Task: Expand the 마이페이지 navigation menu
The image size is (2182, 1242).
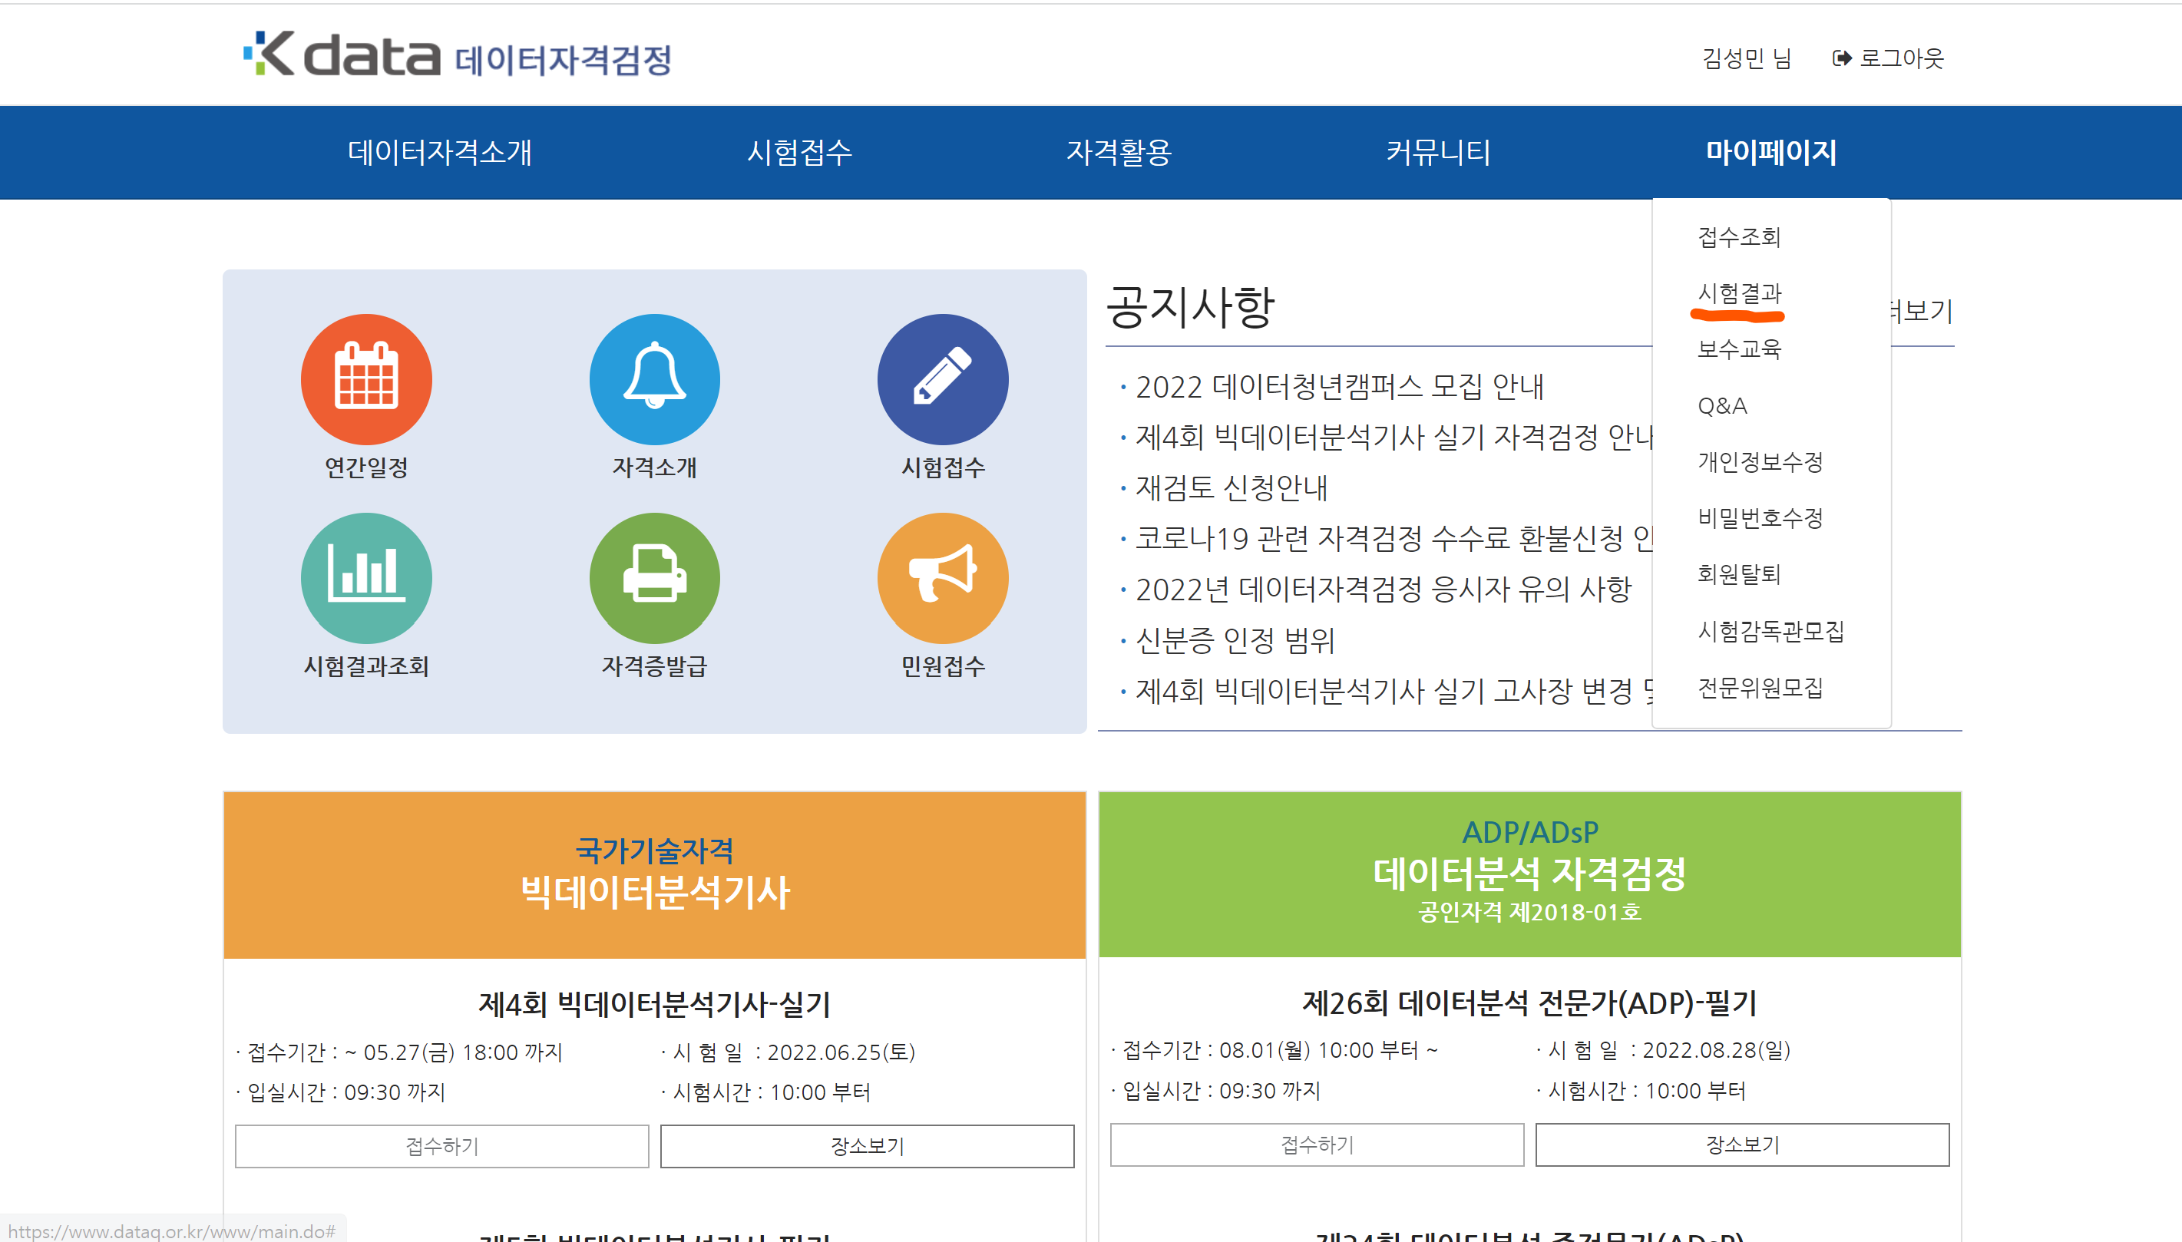Action: [x=1770, y=153]
